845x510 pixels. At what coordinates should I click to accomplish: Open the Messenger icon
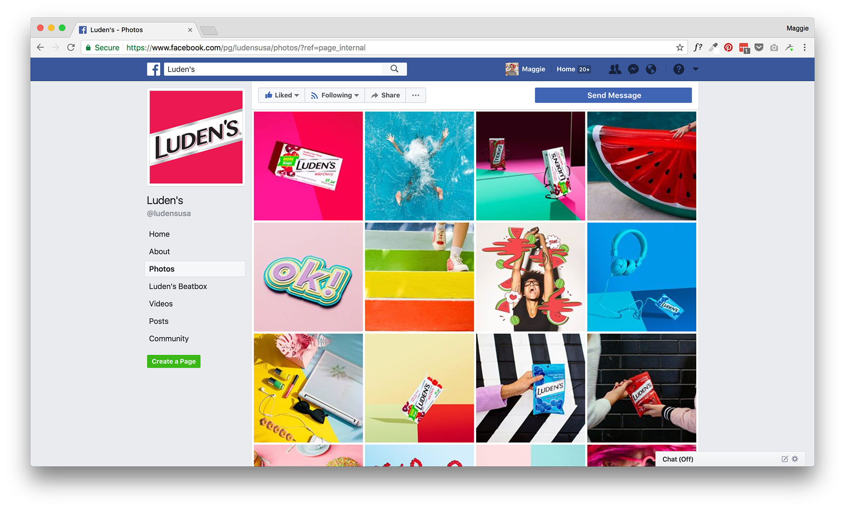tap(633, 69)
